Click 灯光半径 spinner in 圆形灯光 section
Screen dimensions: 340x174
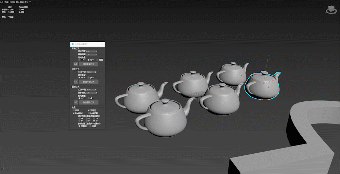96,90
